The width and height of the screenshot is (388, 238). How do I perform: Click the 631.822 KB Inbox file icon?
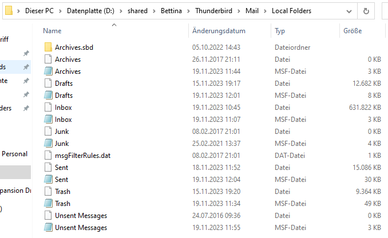point(48,108)
